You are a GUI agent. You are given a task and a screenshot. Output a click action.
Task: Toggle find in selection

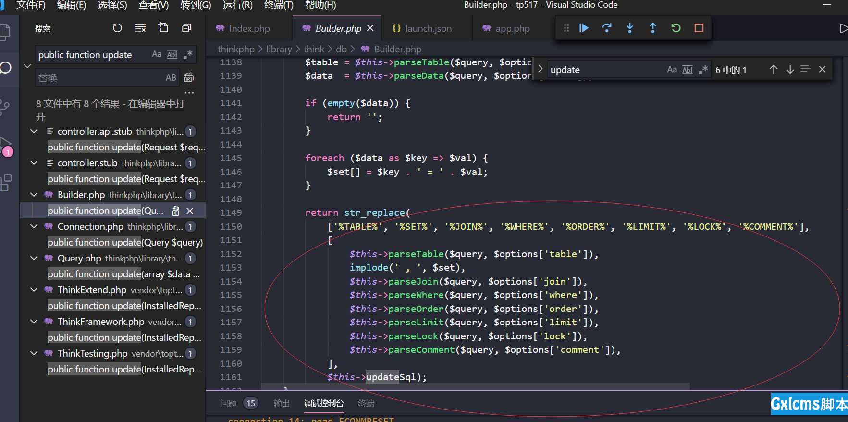tap(806, 69)
